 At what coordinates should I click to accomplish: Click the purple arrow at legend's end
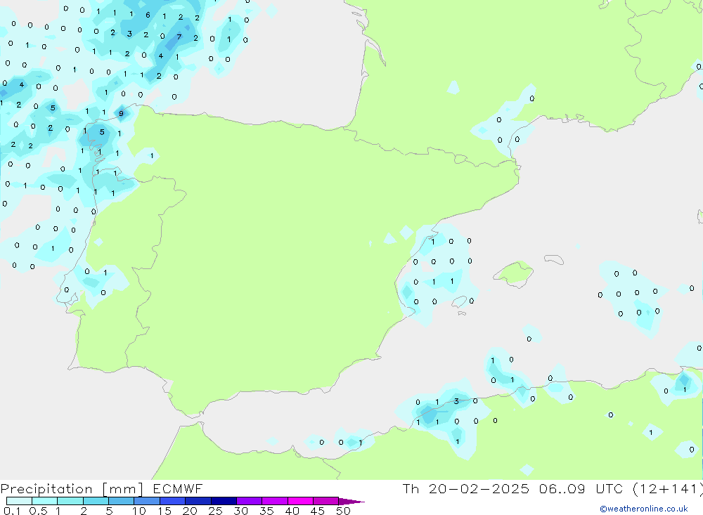(x=351, y=502)
